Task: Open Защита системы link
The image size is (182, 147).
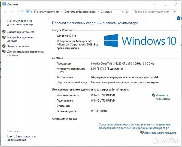Action: [x=18, y=46]
